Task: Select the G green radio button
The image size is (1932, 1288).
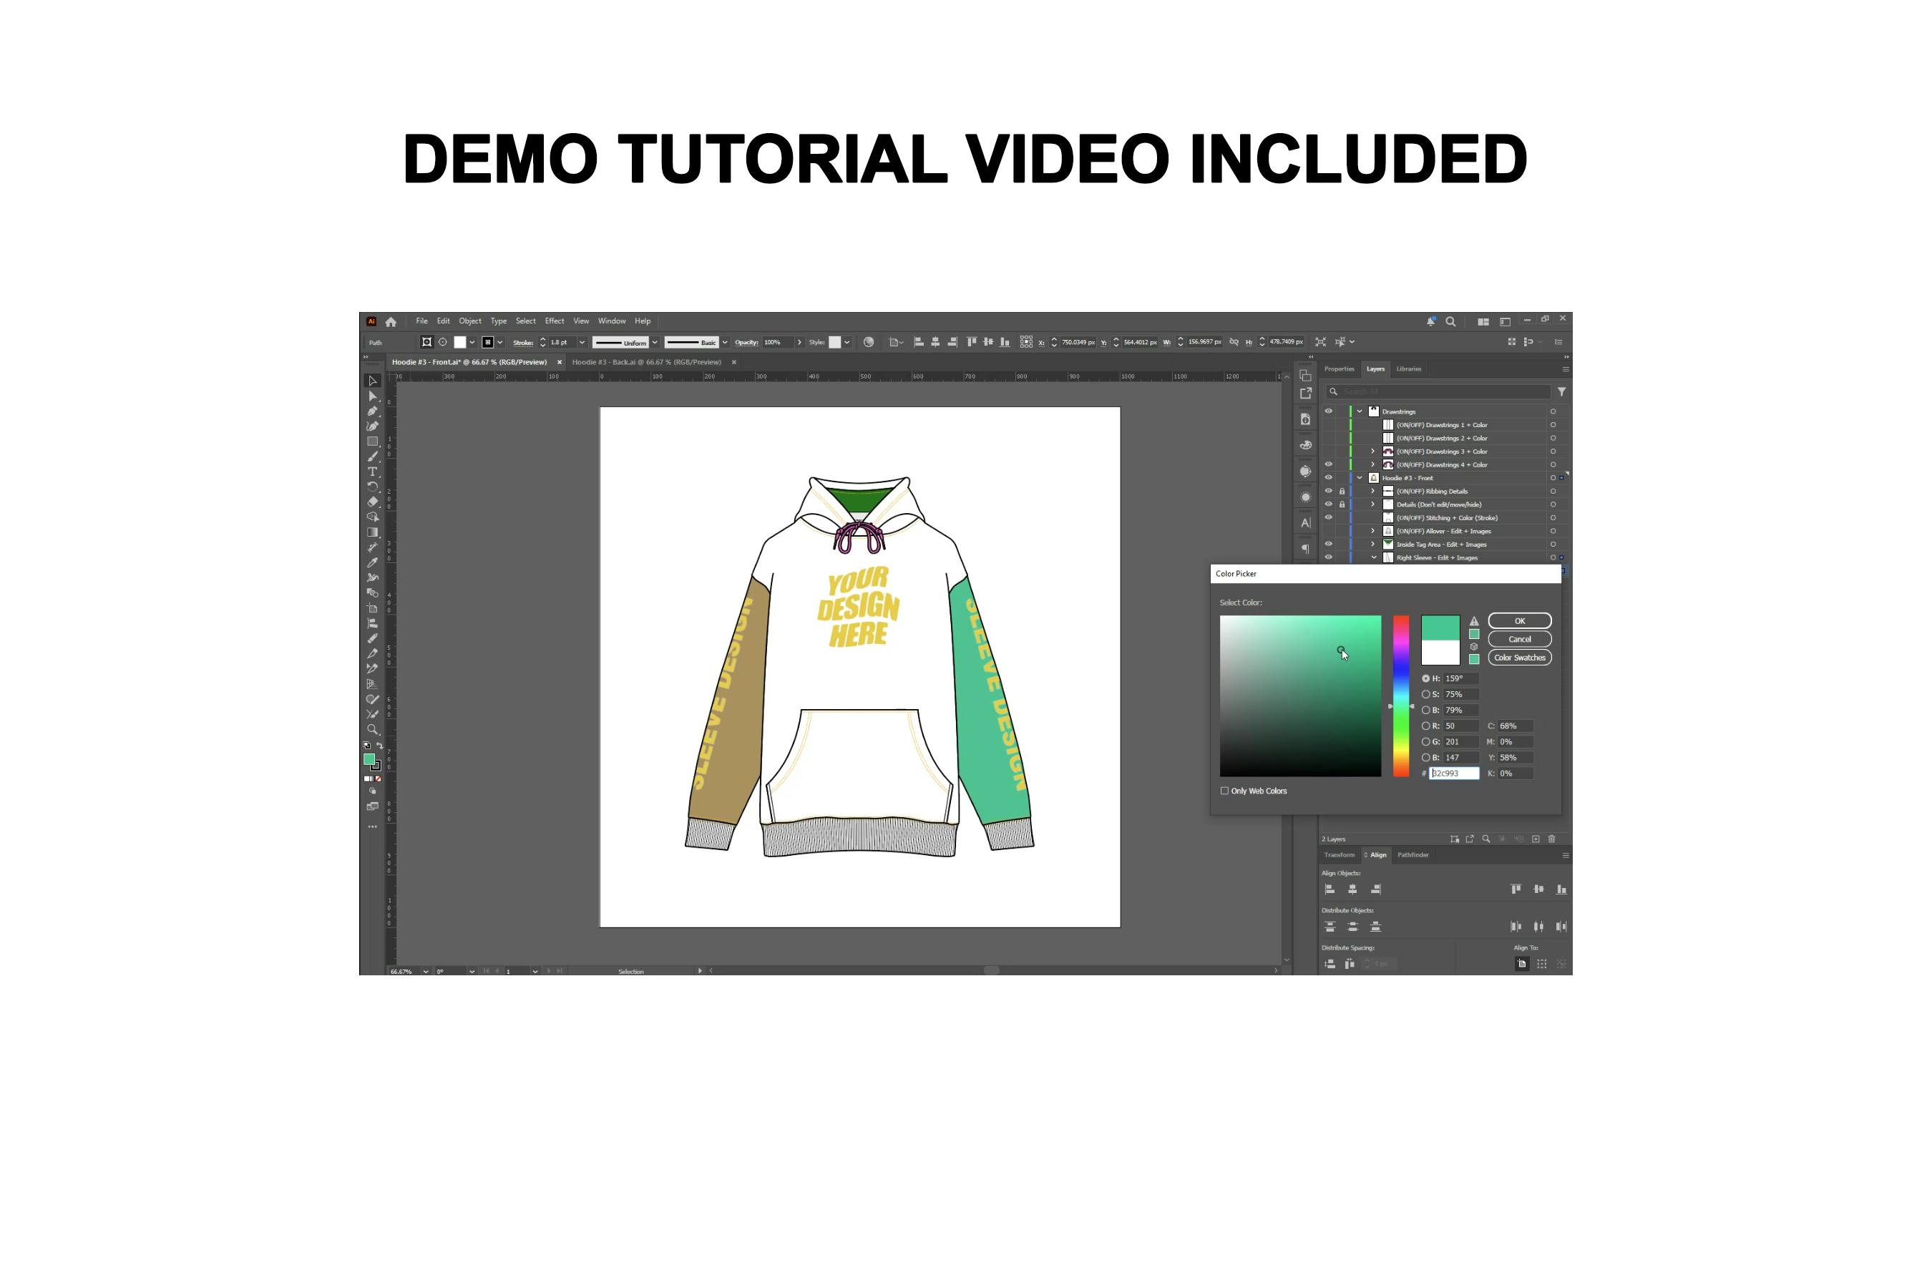Action: [x=1426, y=742]
